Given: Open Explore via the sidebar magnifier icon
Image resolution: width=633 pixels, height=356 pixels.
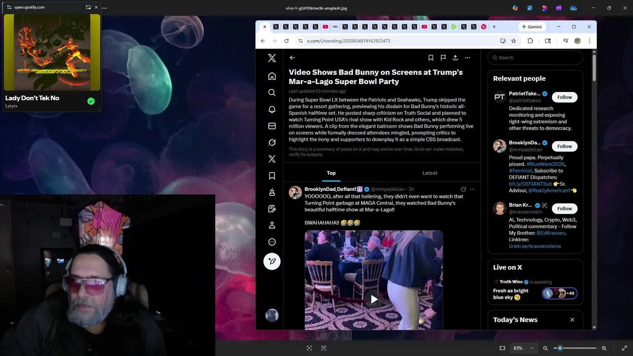Looking at the screenshot, I should (x=272, y=92).
